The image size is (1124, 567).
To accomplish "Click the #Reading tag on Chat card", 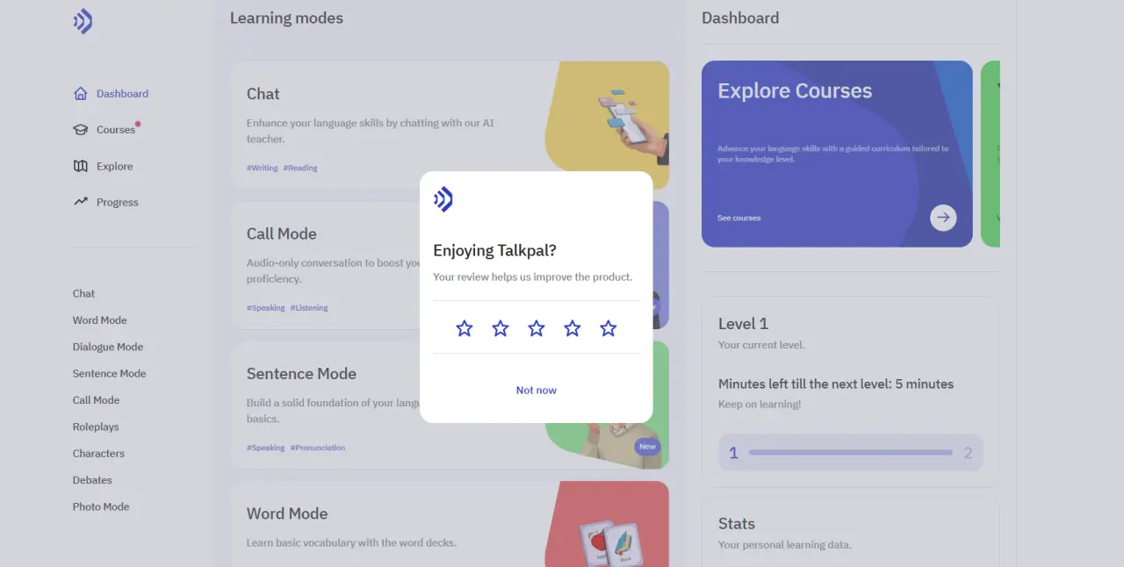I will pyautogui.click(x=300, y=168).
